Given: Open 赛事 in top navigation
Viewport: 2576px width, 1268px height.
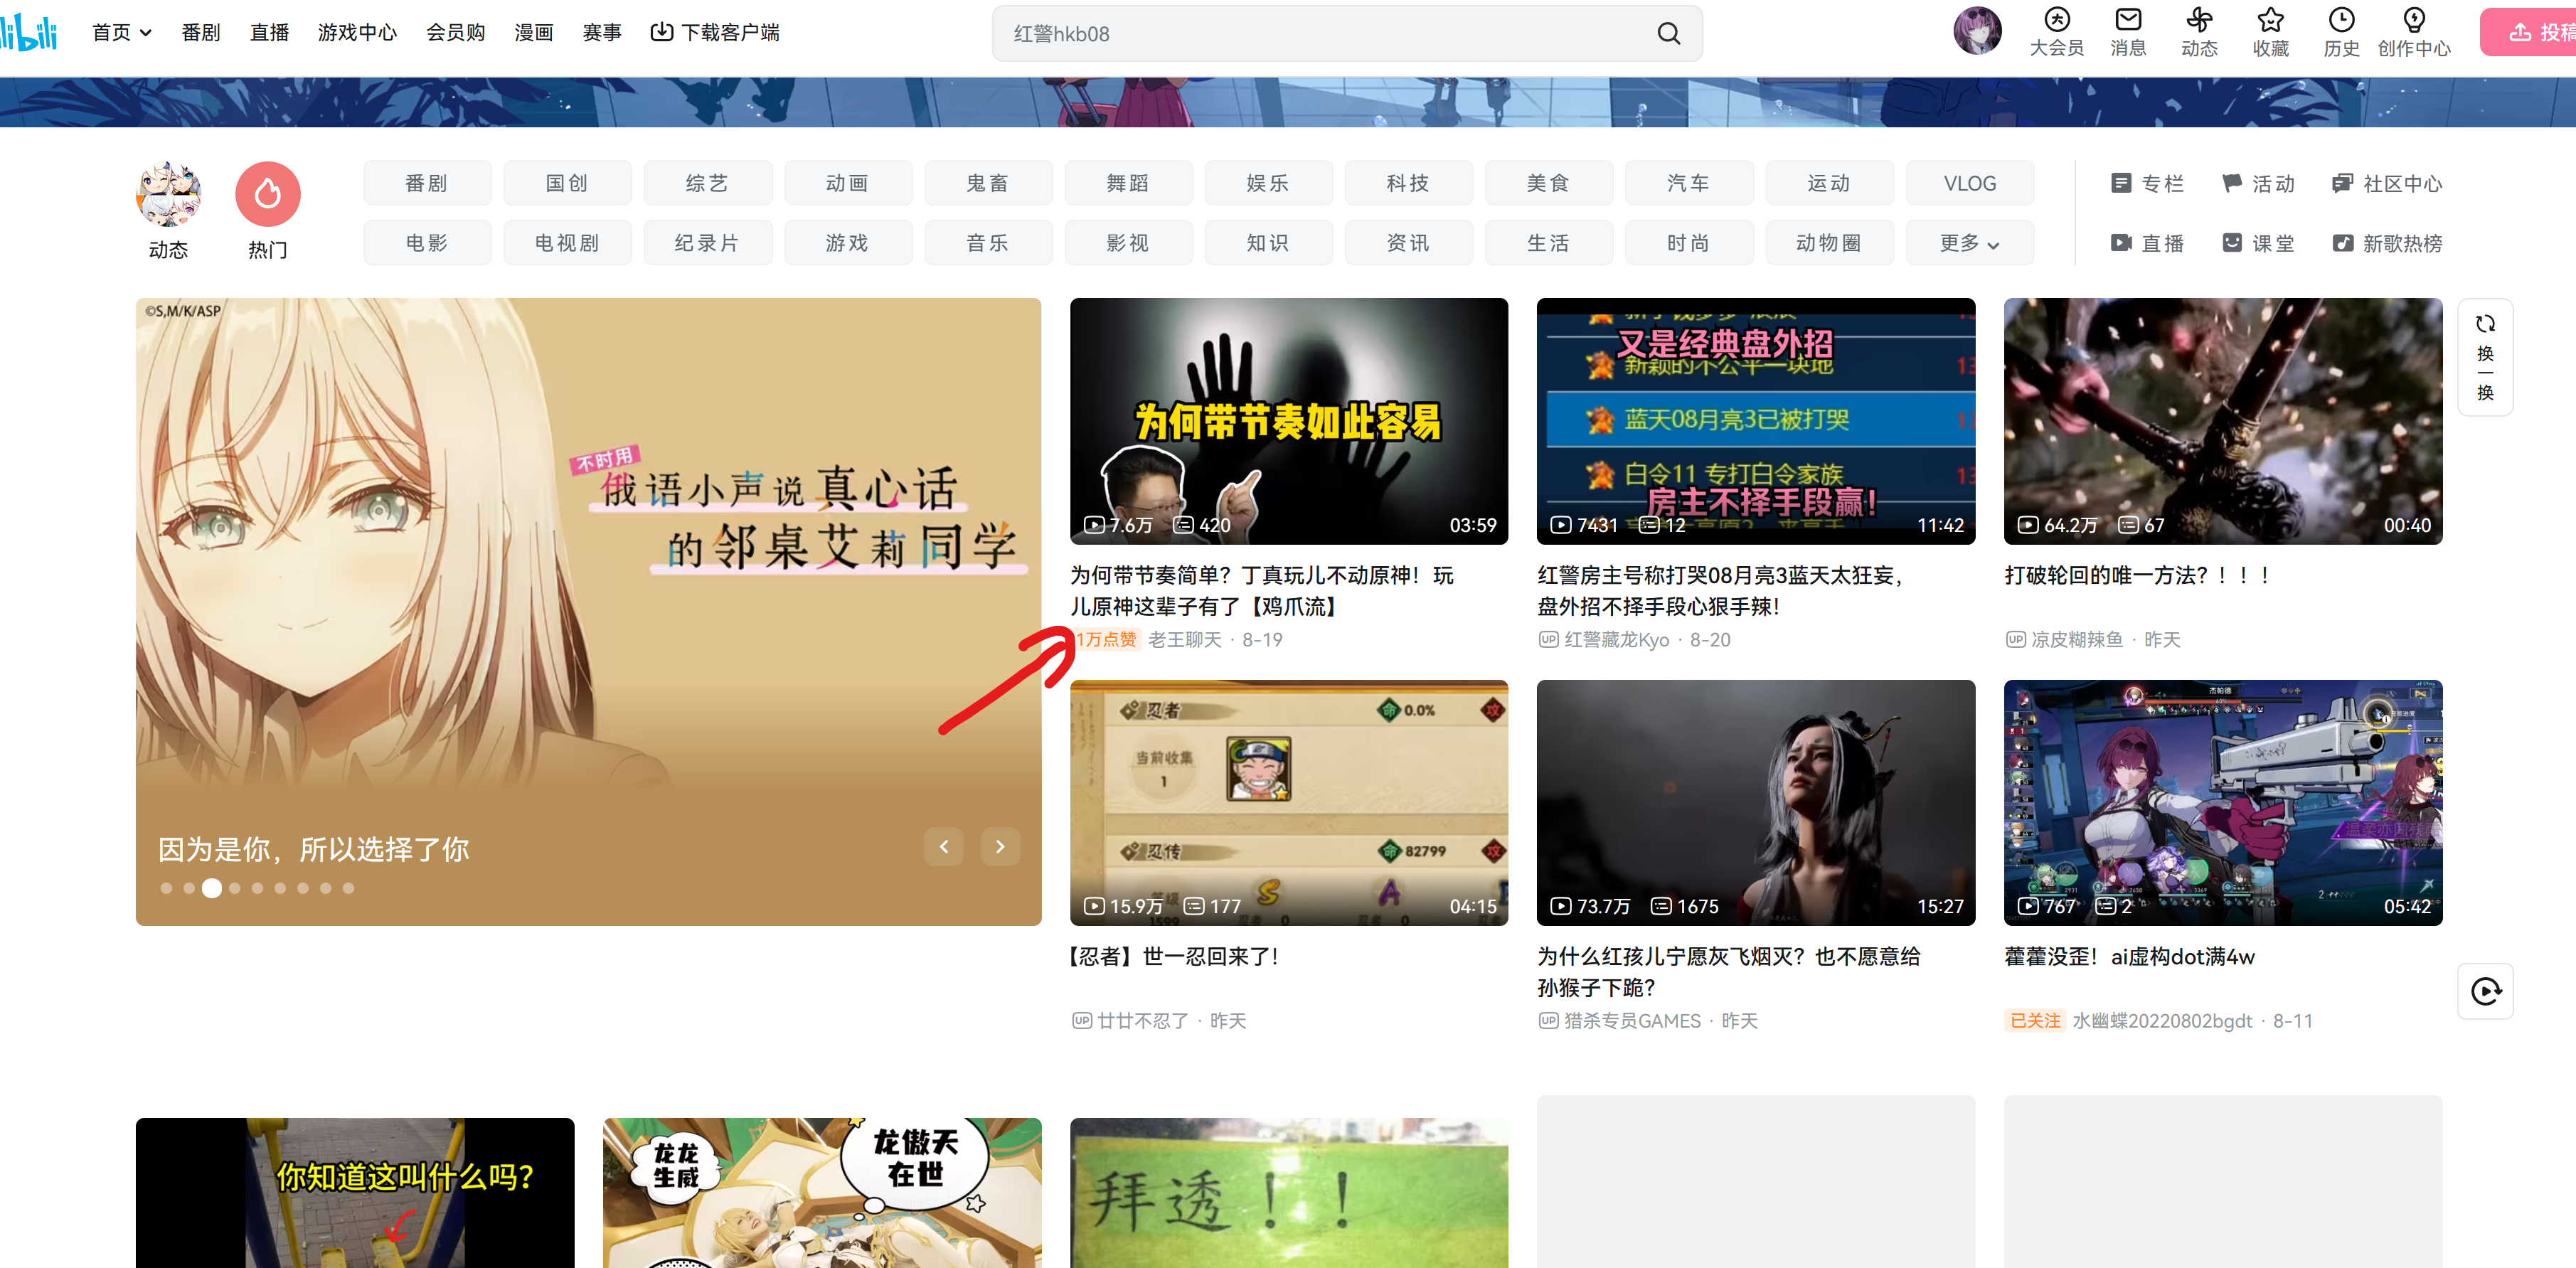Looking at the screenshot, I should click(602, 33).
